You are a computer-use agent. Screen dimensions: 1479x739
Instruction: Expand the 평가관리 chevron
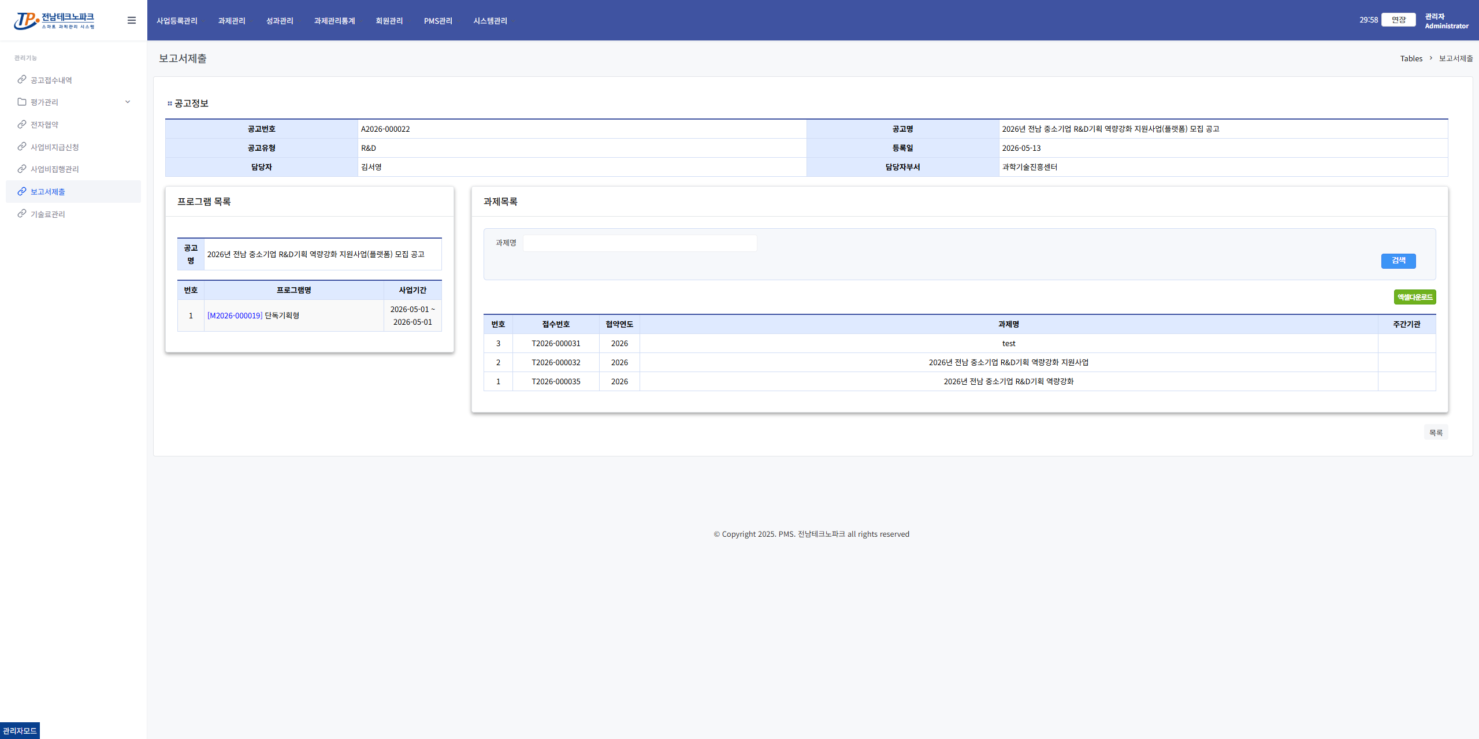pyautogui.click(x=128, y=102)
